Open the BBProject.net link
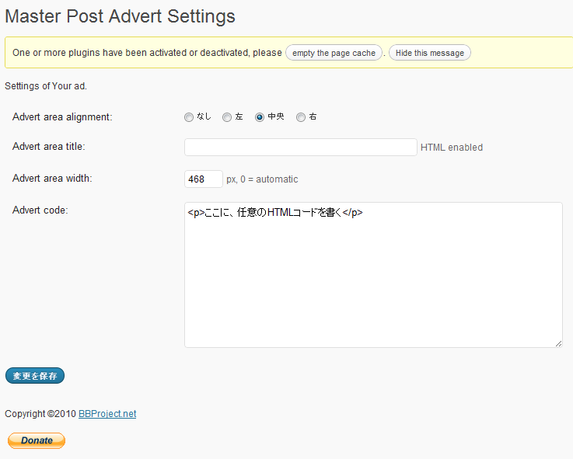The image size is (573, 459). click(107, 414)
